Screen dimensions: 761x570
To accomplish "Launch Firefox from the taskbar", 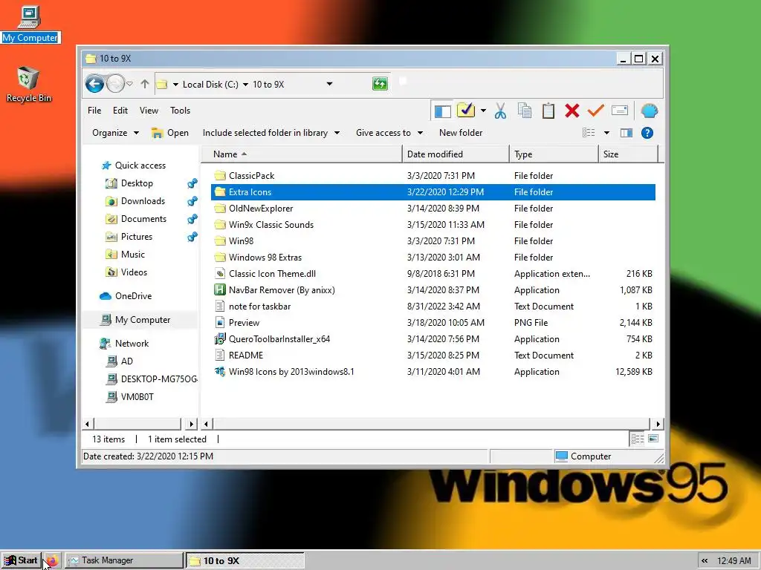I will click(x=53, y=561).
